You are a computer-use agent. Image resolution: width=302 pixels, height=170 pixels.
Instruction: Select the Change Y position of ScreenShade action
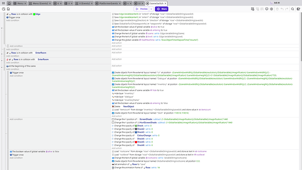point(170,119)
